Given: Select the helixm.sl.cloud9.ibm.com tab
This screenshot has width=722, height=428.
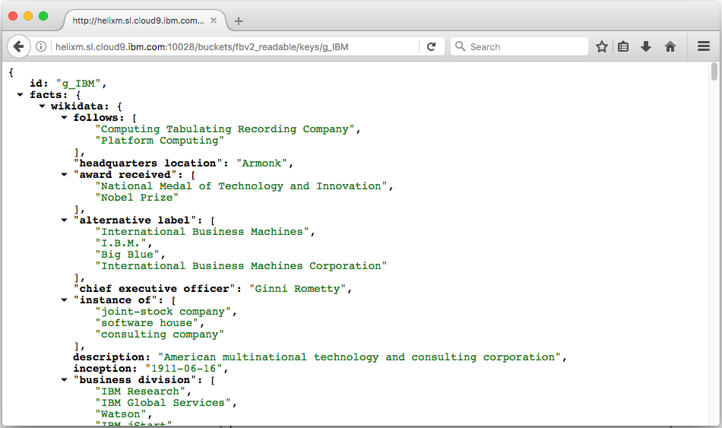Looking at the screenshot, I should 144,21.
